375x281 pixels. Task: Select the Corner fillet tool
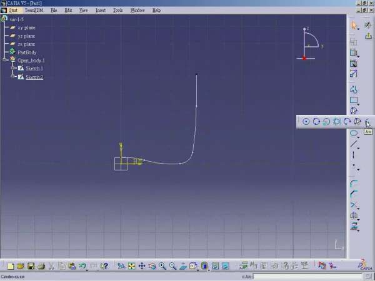pos(354,184)
